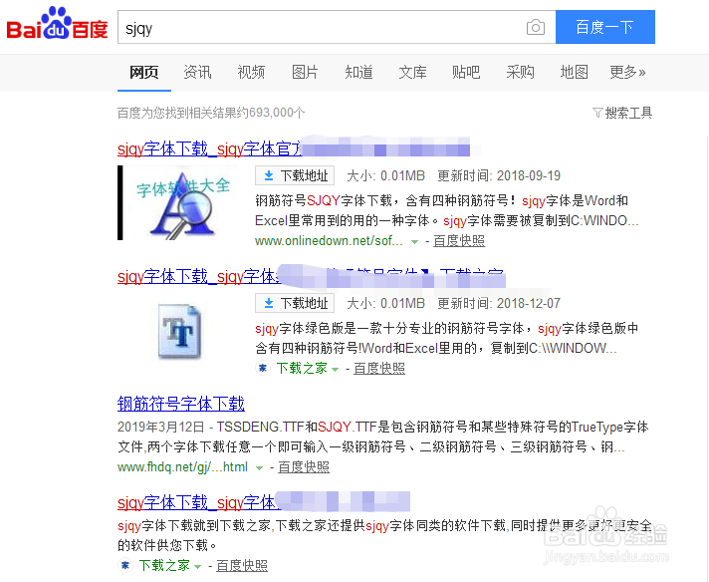This screenshot has width=709, height=582.
Task: Click www.onlinedown.net URL link
Action: tap(329, 241)
